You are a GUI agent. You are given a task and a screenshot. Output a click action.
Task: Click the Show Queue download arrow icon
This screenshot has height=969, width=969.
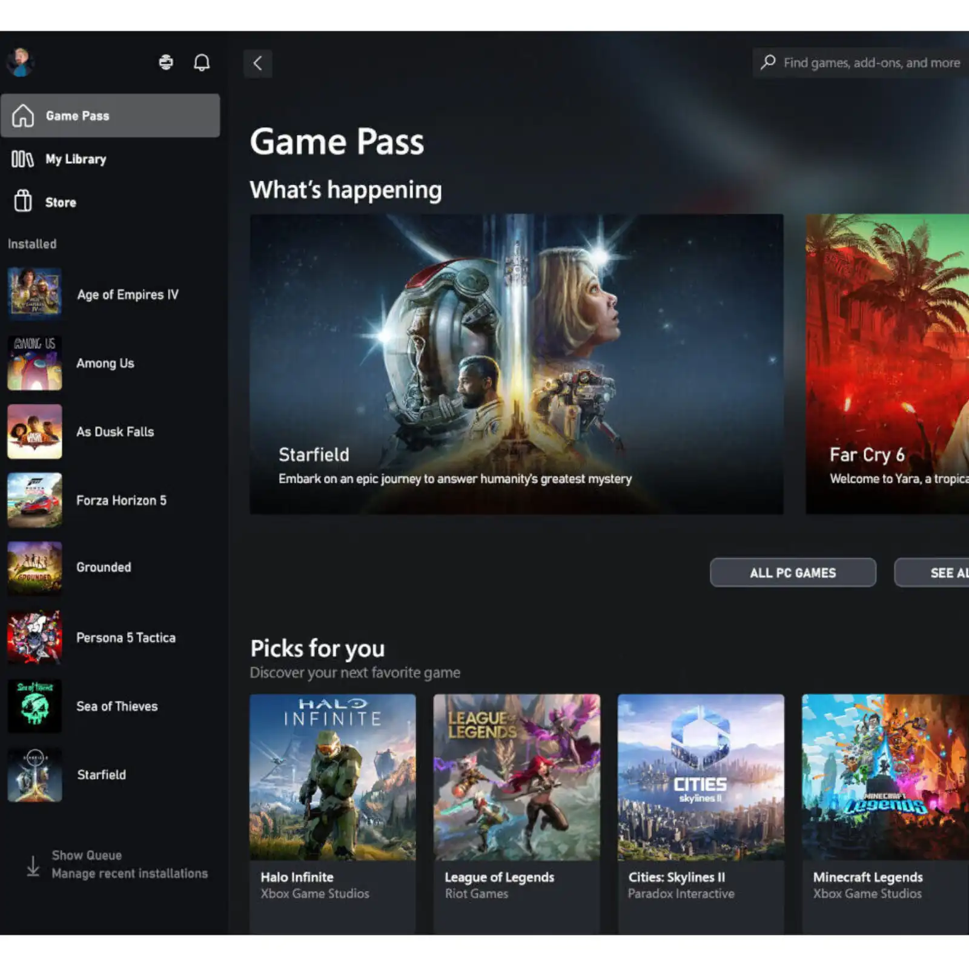coord(33,865)
